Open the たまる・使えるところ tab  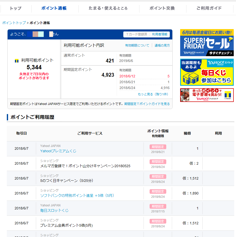pyautogui.click(x=108, y=8)
